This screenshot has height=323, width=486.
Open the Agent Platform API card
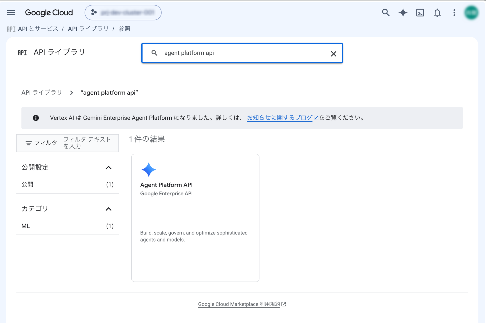[195, 218]
